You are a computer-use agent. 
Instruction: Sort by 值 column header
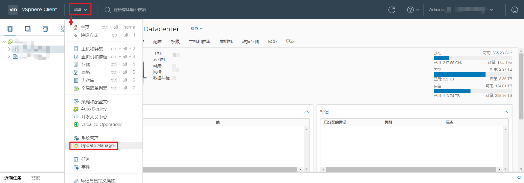coord(261,122)
